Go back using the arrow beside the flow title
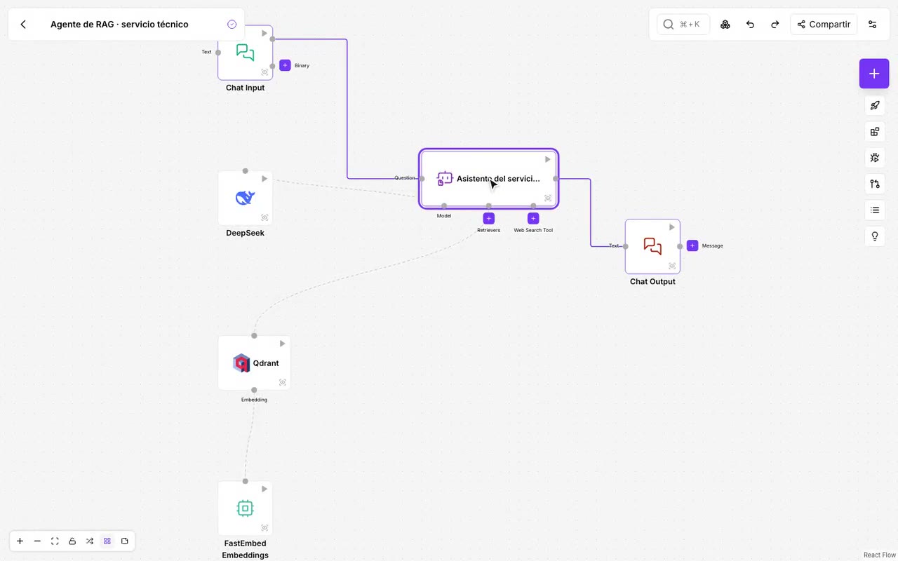The width and height of the screenshot is (898, 561). (23, 25)
